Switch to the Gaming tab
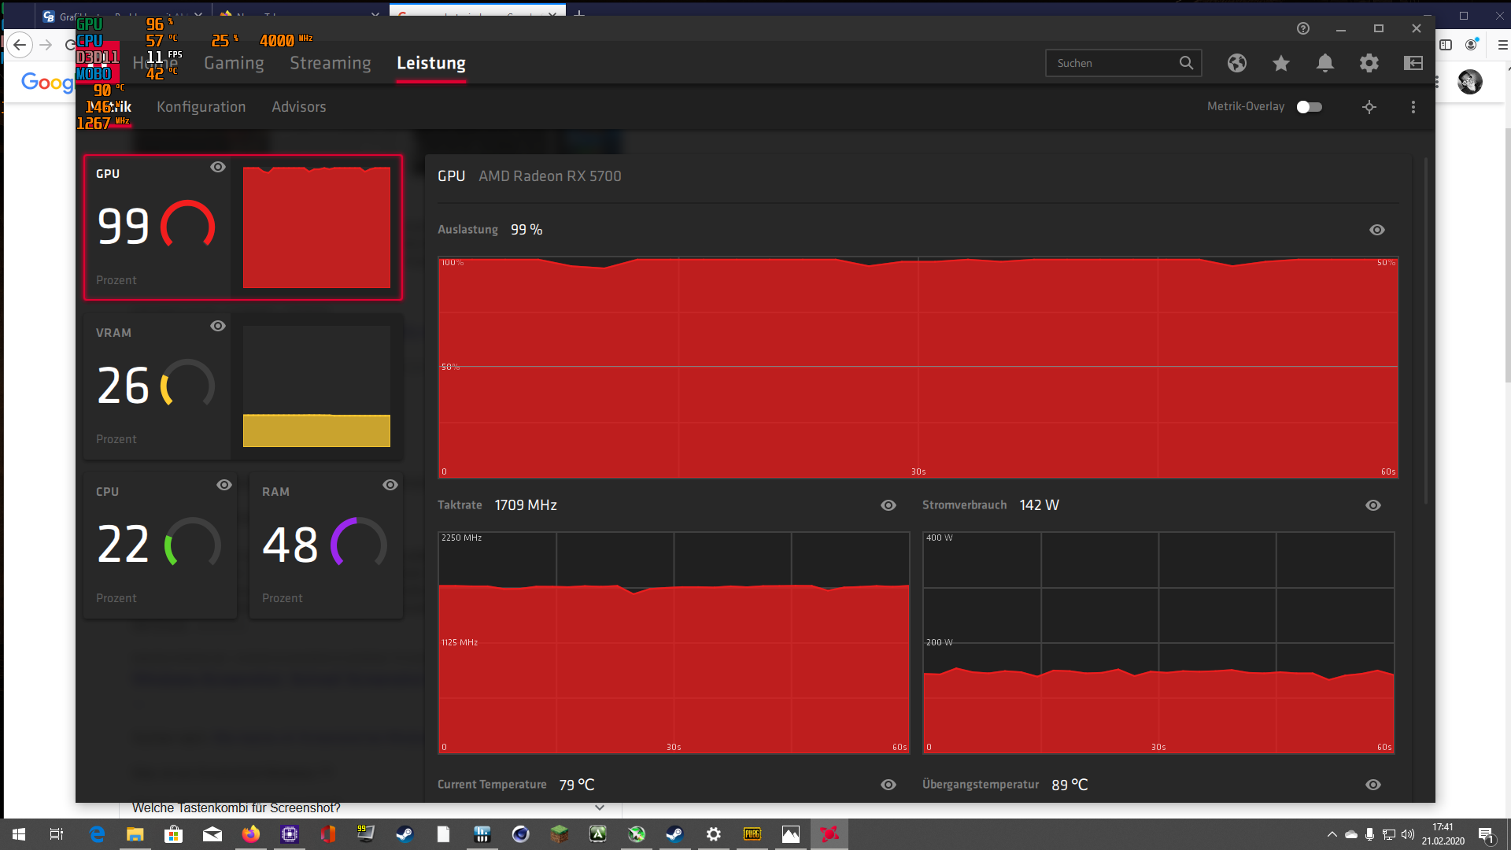The width and height of the screenshot is (1511, 850). (x=234, y=63)
